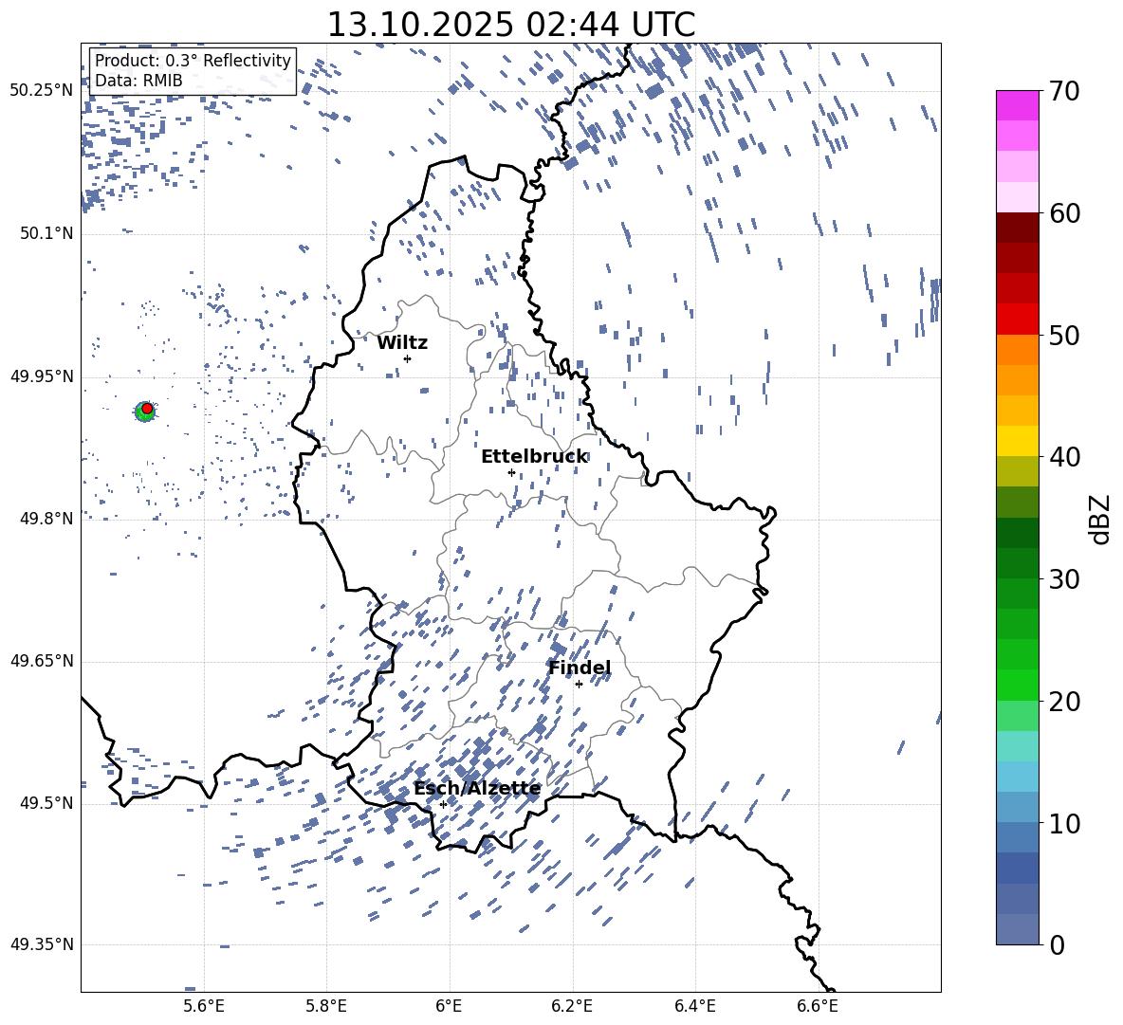Image resolution: width=1123 pixels, height=1025 pixels.
Task: Click the darkest green band near 35 dBZ
Action: pos(1017,533)
